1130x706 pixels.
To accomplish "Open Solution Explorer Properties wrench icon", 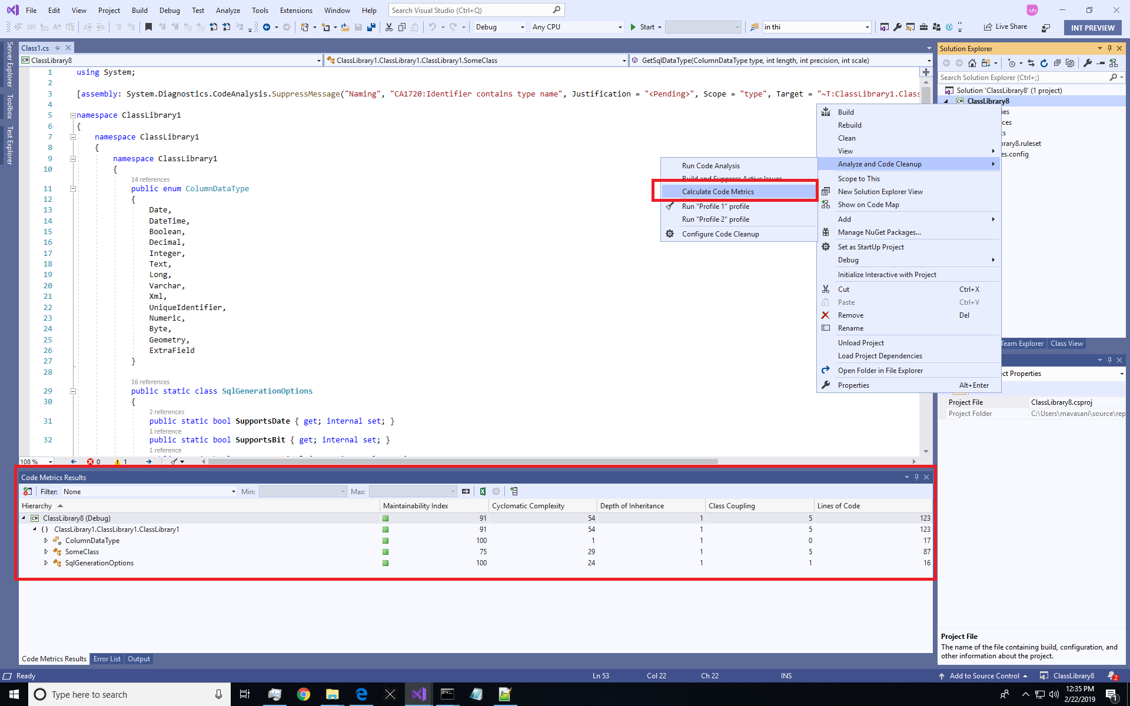I will (1088, 63).
